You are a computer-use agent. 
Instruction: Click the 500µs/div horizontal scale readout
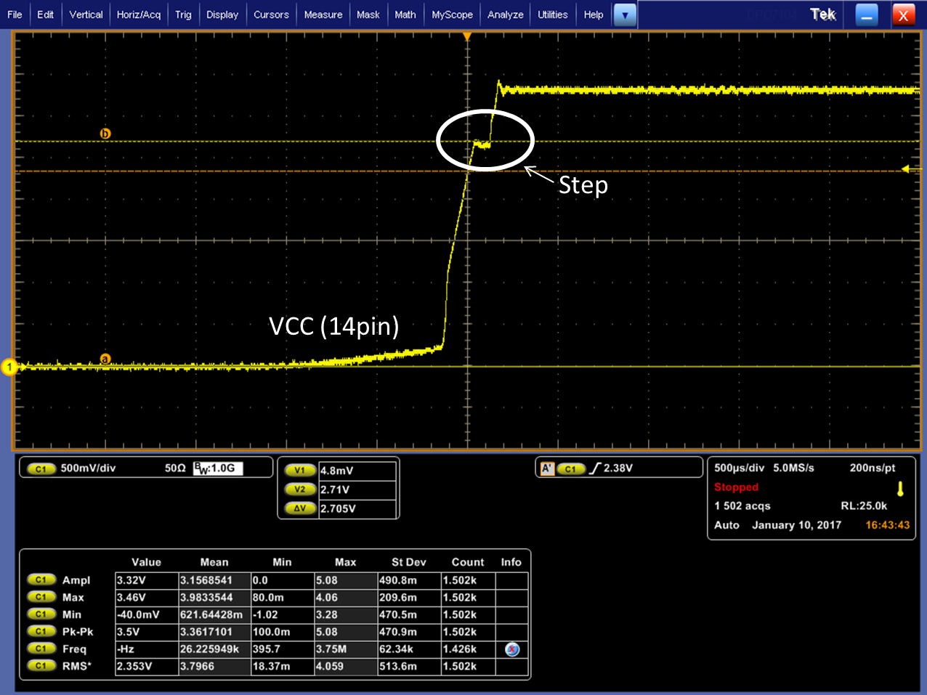point(739,468)
